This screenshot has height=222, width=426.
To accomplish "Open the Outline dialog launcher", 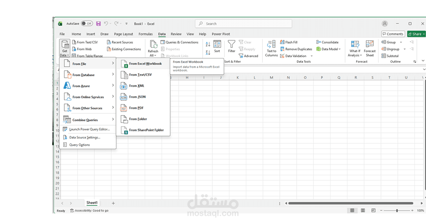I will tap(414, 62).
